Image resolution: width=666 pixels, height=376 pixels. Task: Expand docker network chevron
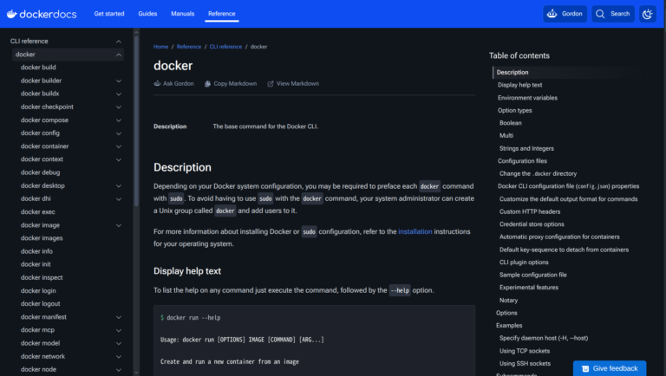pyautogui.click(x=119, y=356)
